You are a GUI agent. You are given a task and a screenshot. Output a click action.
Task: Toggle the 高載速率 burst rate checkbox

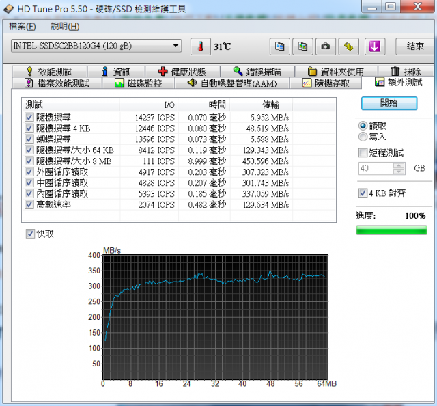[29, 204]
